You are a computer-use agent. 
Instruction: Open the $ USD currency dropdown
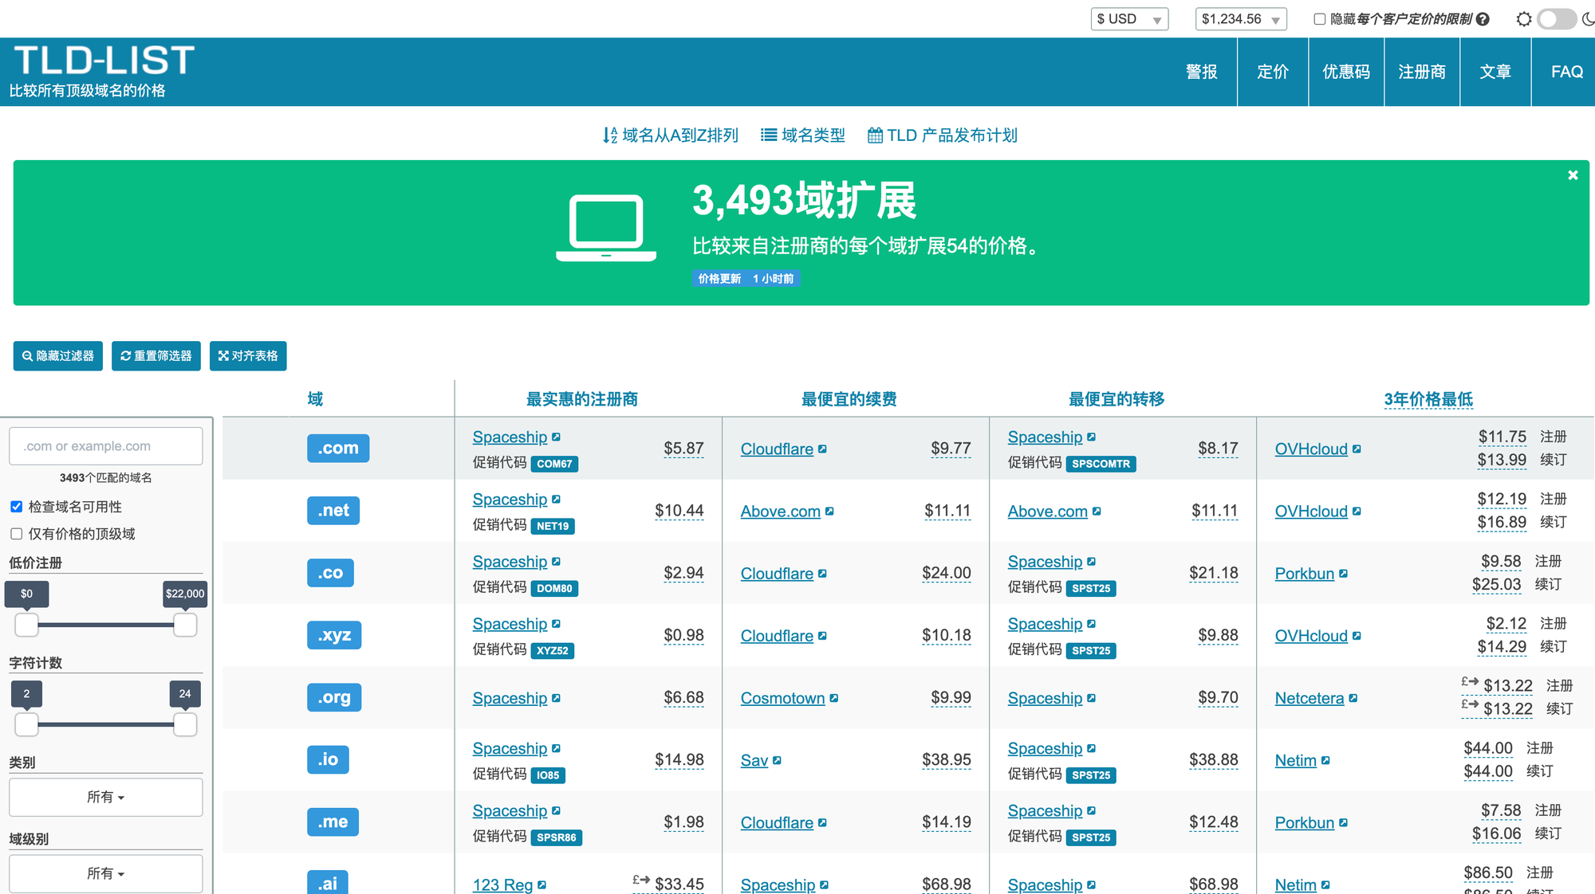click(x=1129, y=19)
